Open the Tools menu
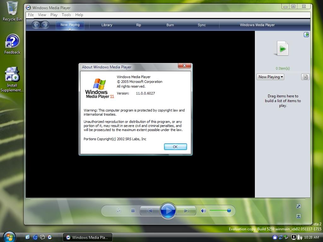 [66, 15]
